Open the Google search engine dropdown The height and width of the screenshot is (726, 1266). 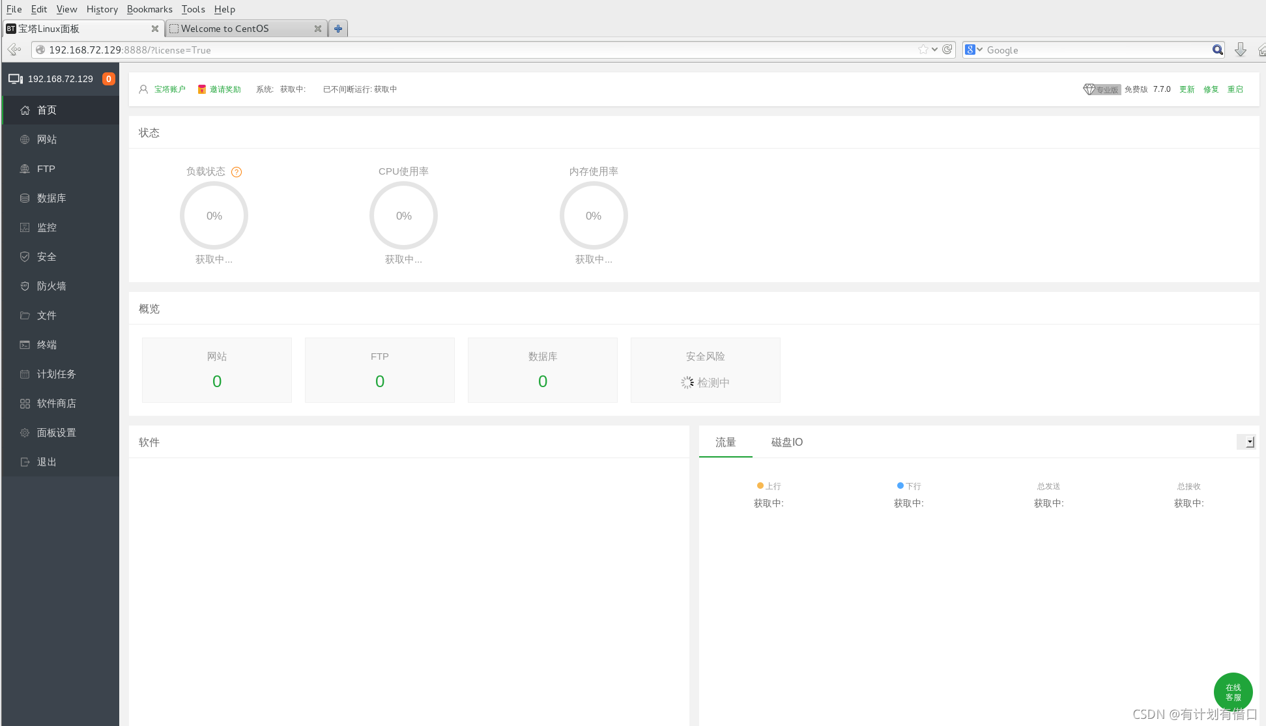(x=973, y=50)
